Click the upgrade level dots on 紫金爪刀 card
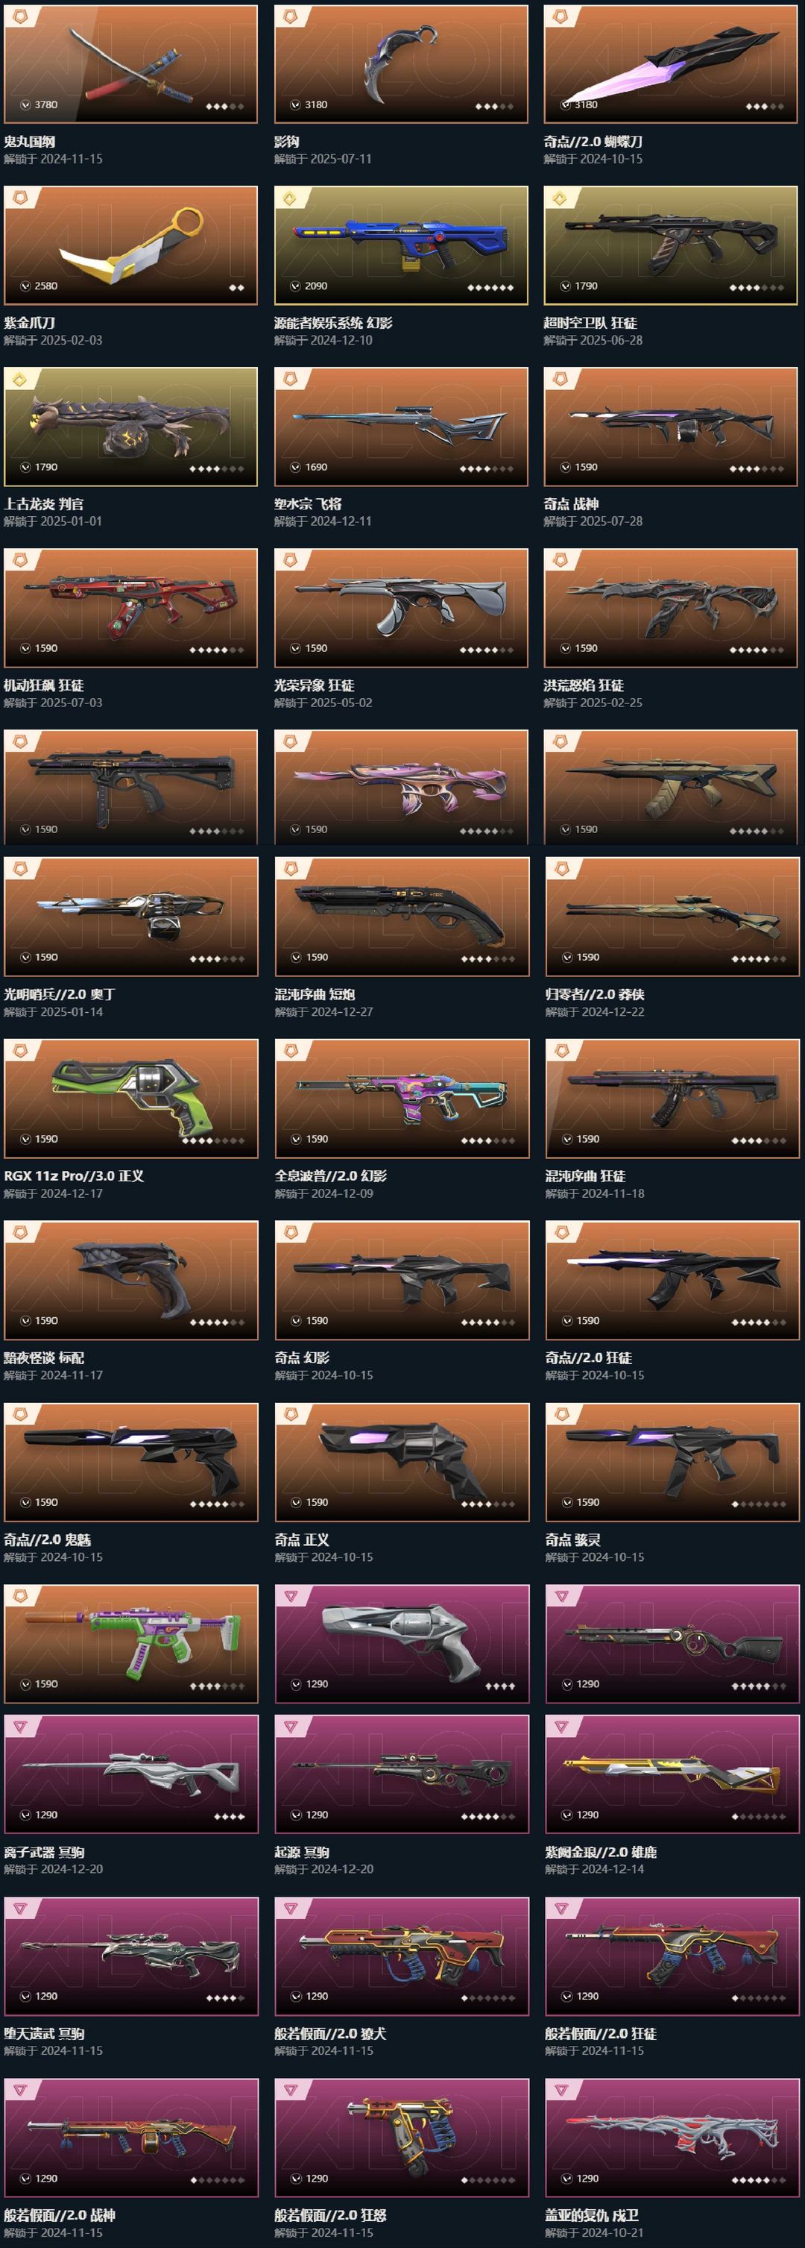805x2248 pixels. point(236,287)
